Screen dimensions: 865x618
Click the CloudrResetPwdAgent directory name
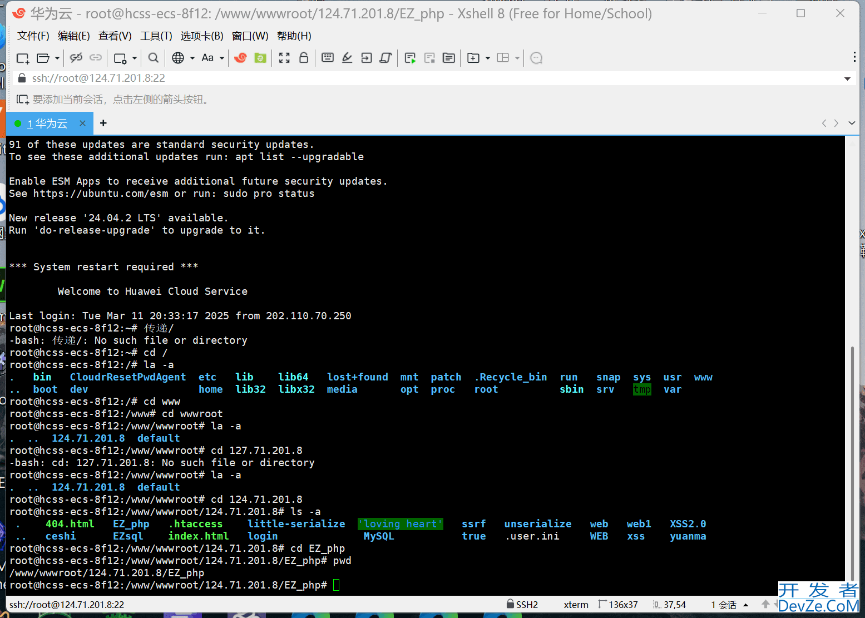[128, 377]
